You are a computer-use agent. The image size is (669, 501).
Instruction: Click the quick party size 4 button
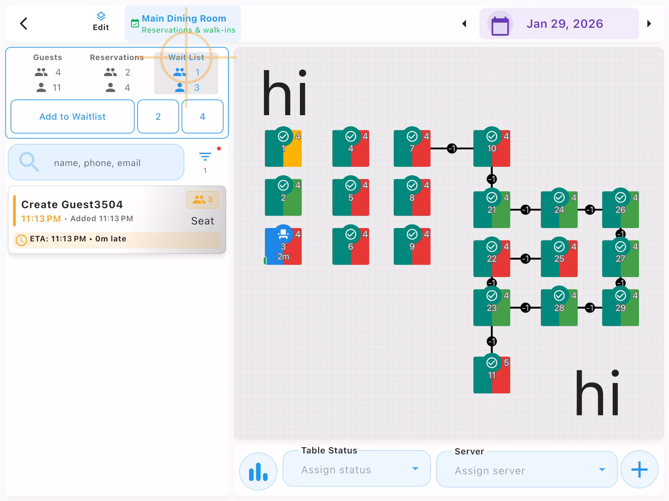pos(202,117)
